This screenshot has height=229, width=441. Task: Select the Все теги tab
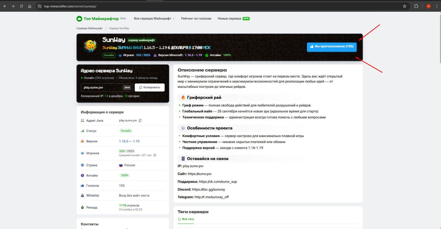(186, 219)
